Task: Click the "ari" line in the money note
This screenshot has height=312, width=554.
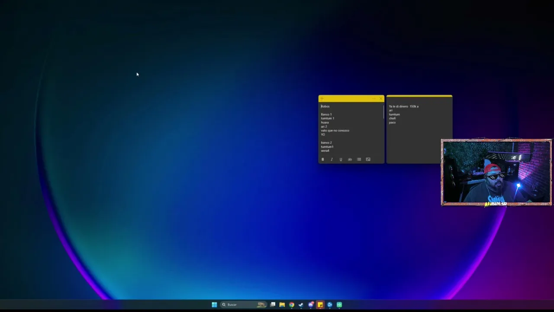Action: coord(391,110)
